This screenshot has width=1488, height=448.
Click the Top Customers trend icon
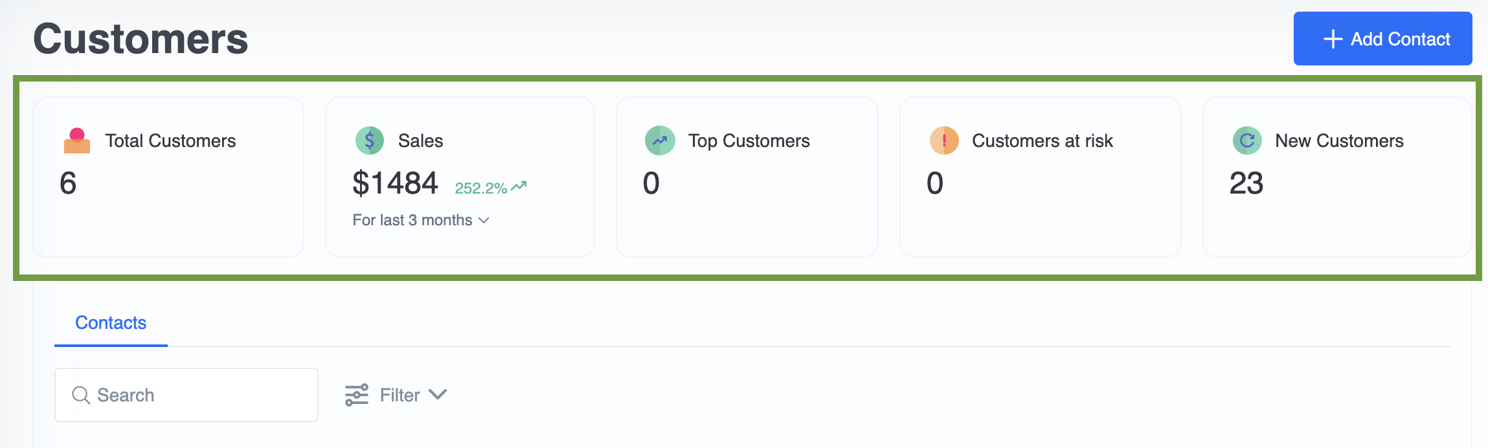(660, 140)
